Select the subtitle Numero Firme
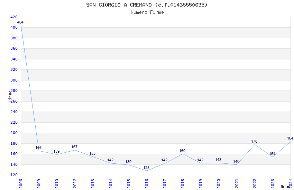294x190 pixels. pos(147,12)
